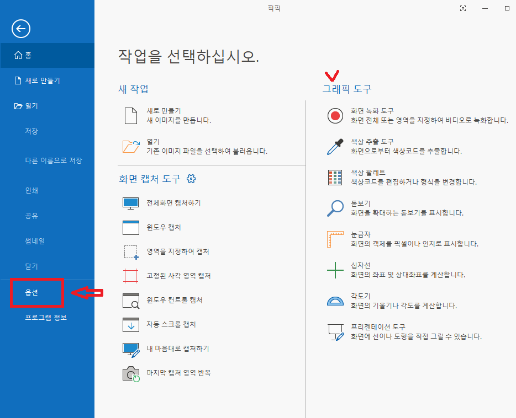Viewport: 516px width, 418px height.
Task: Click the 열기 label under 새 작업
Action: tap(153, 142)
